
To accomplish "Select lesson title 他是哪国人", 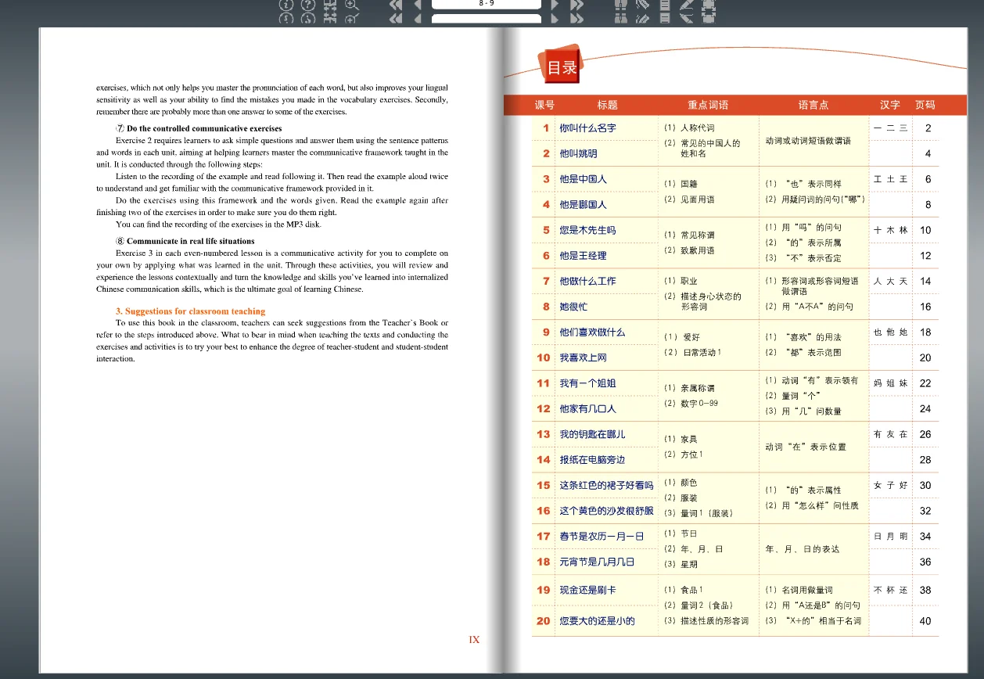I will [584, 204].
